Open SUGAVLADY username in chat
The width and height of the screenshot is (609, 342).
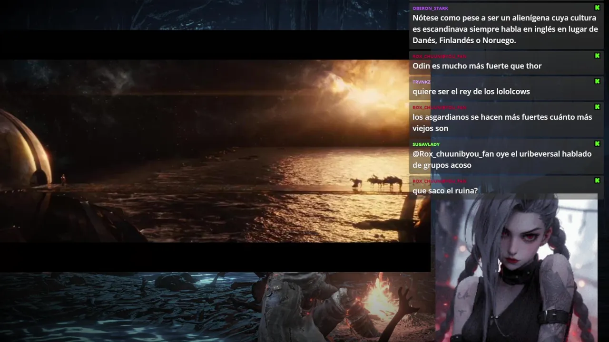coord(426,144)
